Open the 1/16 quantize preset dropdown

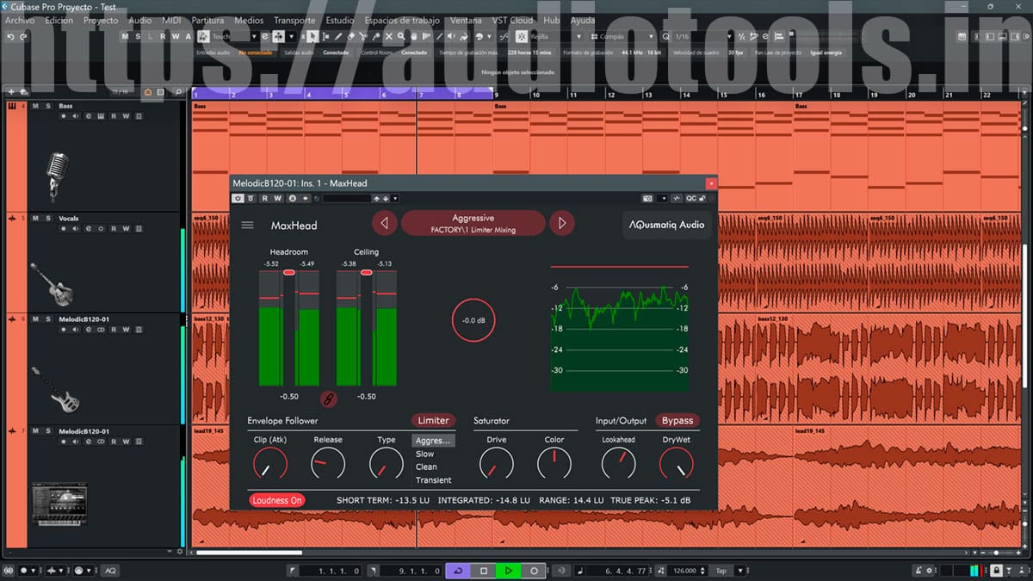point(704,37)
